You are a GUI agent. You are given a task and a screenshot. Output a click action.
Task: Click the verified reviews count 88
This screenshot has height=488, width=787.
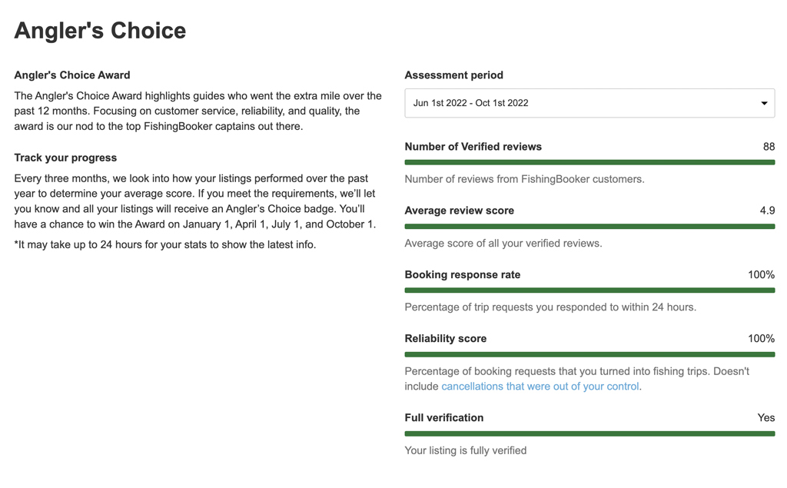click(x=768, y=147)
